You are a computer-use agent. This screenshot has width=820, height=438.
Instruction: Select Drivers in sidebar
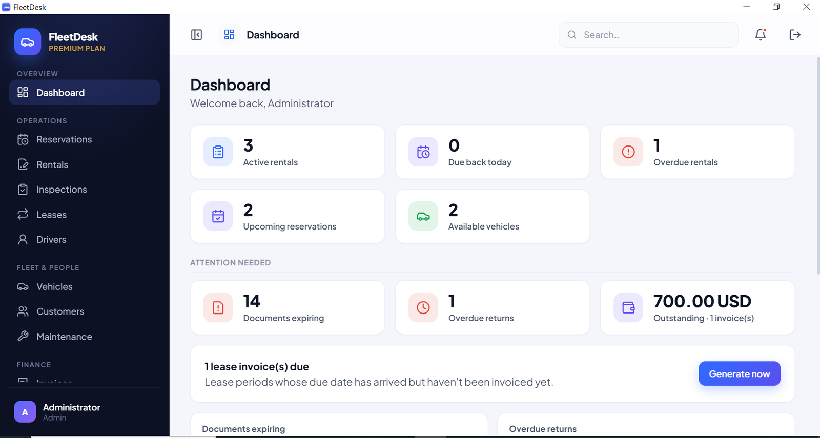[x=85, y=239]
